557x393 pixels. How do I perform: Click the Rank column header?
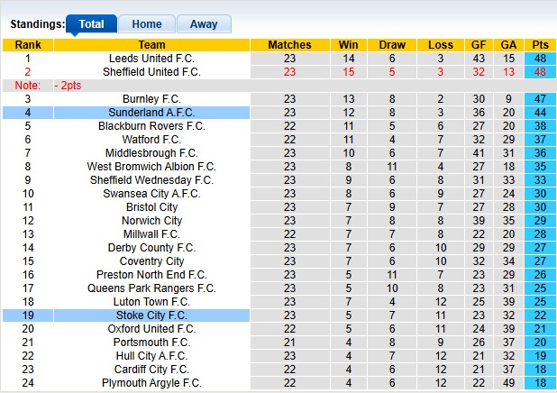[27, 44]
